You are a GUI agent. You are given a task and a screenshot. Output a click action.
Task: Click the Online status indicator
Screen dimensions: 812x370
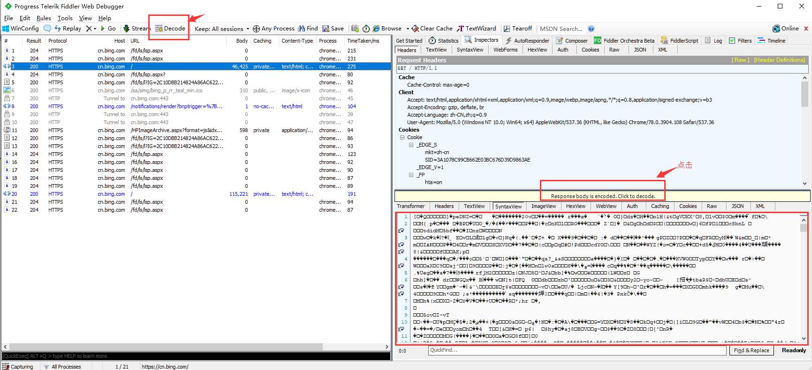coord(786,29)
